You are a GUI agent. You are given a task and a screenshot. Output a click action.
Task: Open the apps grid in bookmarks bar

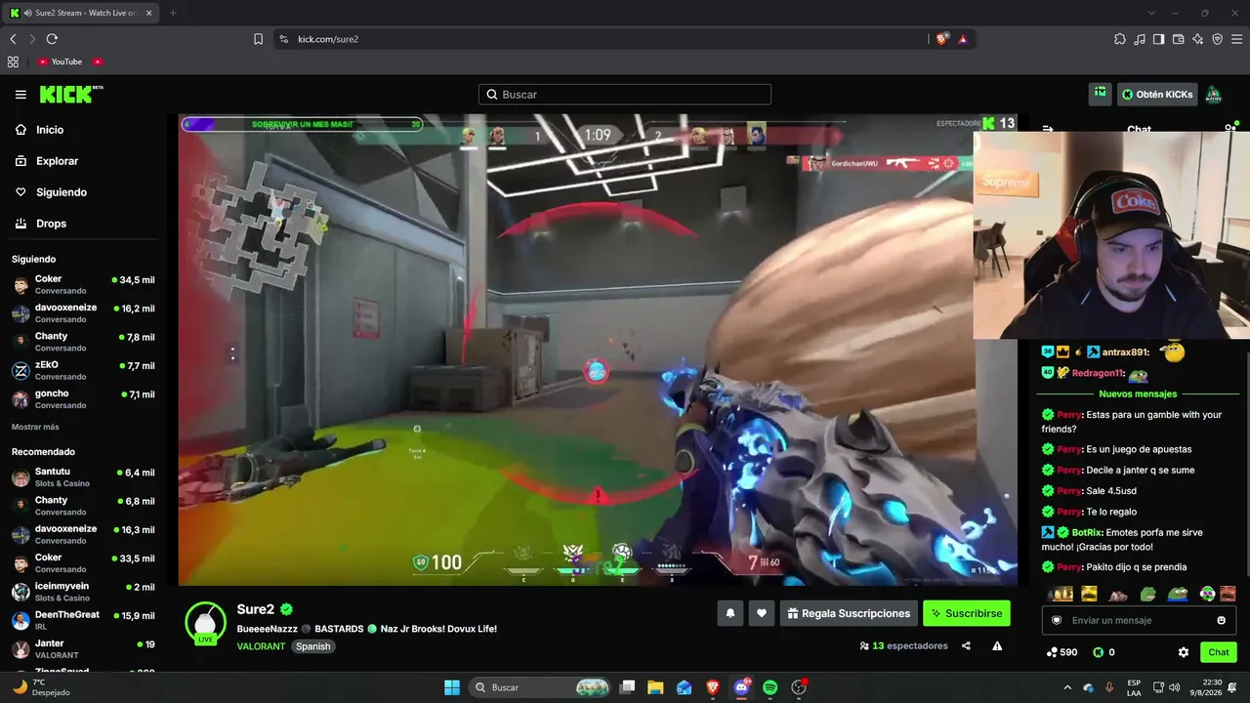pos(13,62)
